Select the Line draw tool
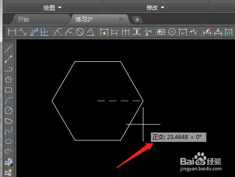 [8, 49]
